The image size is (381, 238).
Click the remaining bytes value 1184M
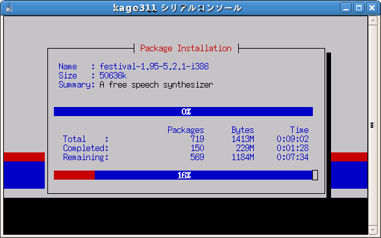243,157
